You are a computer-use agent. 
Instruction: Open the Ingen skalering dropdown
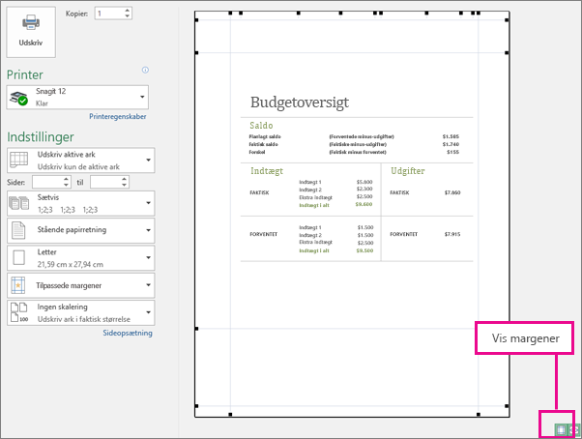[x=81, y=313]
